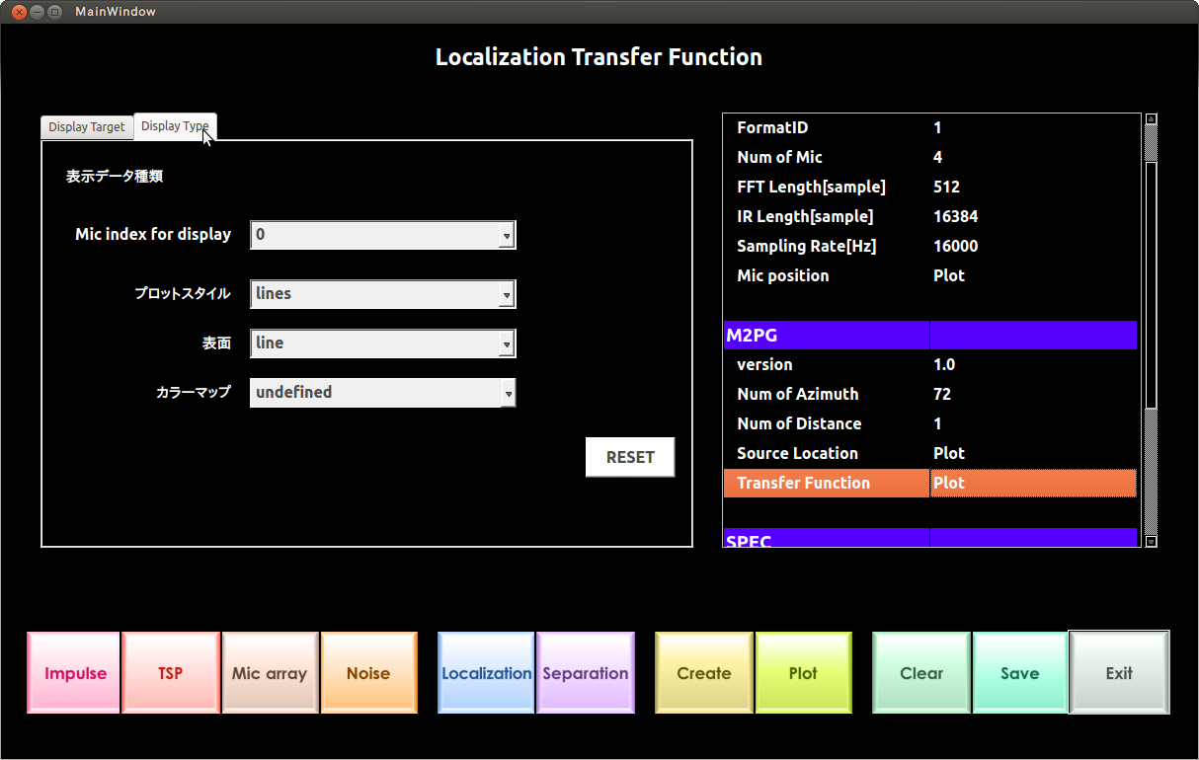This screenshot has width=1199, height=760.
Task: Click the Create button
Action: [x=703, y=672]
